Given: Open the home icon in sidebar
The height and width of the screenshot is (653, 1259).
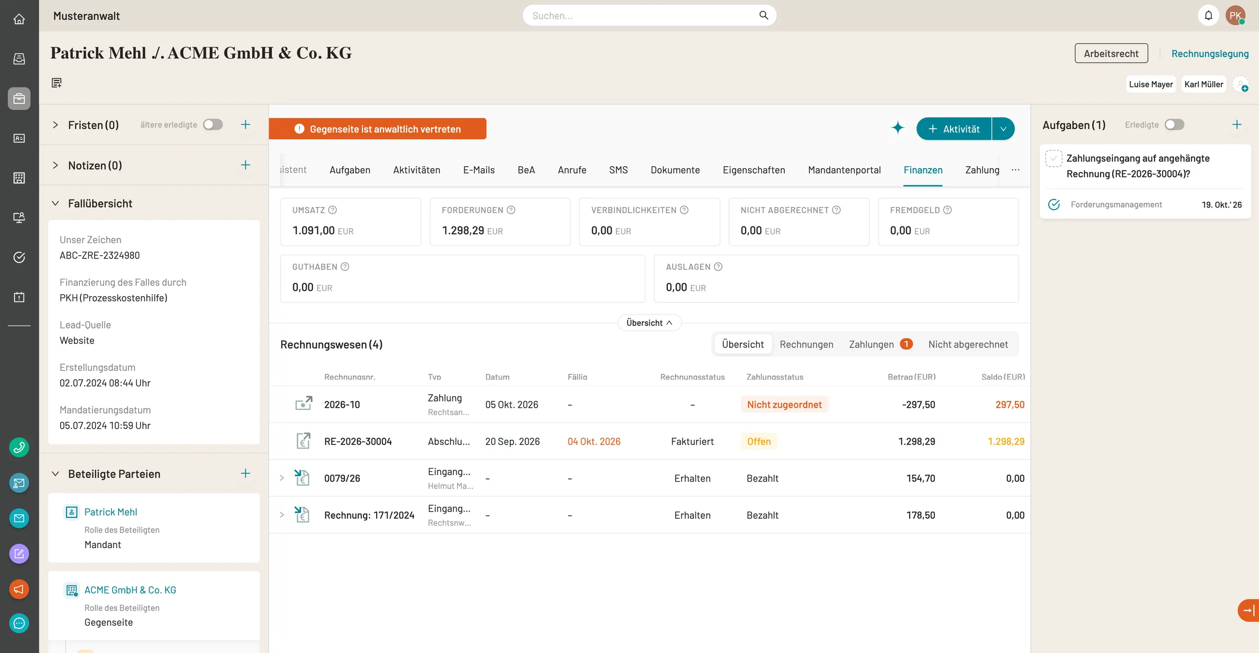Looking at the screenshot, I should [19, 19].
